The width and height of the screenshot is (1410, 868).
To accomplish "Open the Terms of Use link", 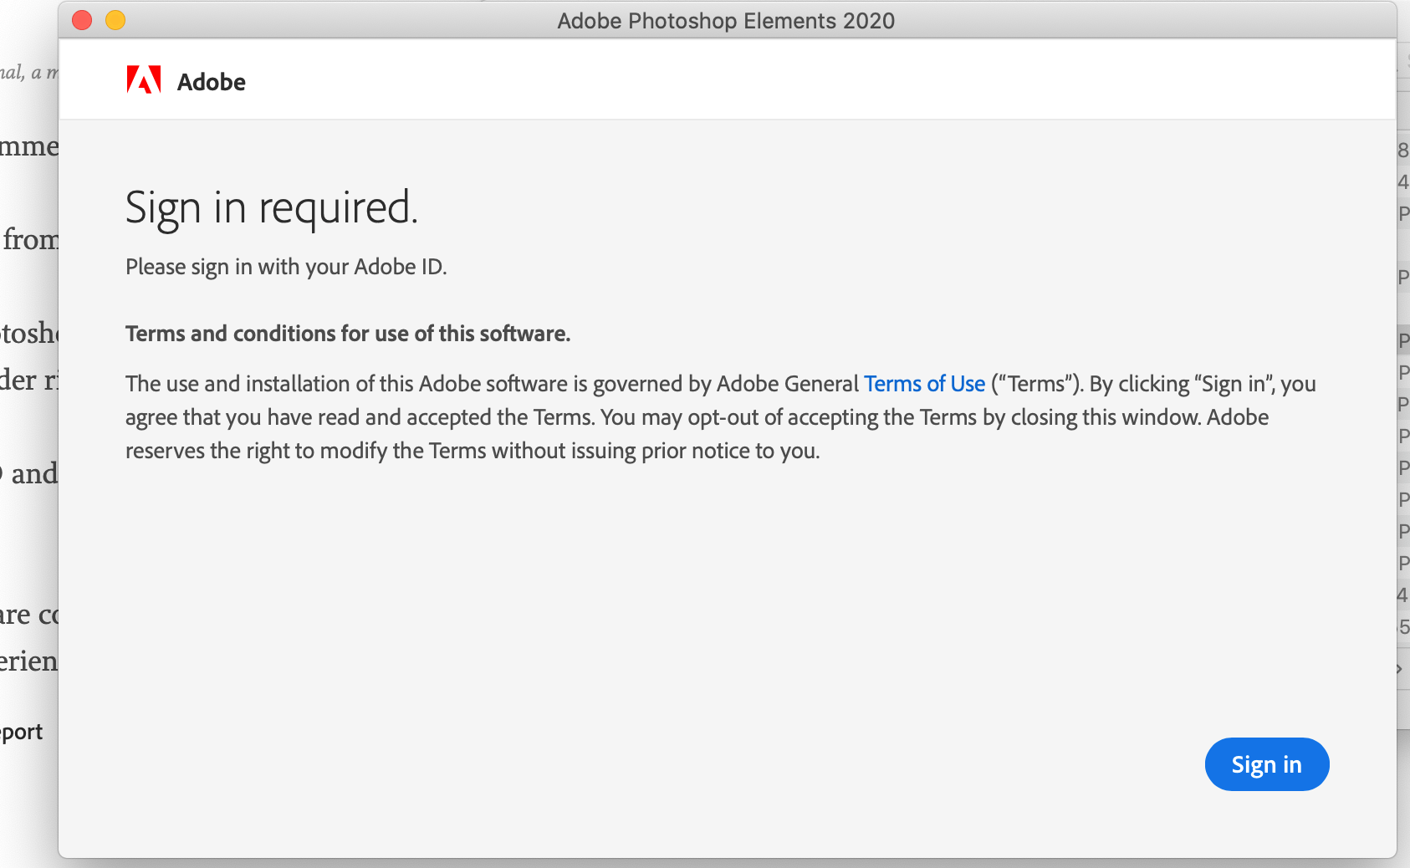I will [924, 384].
